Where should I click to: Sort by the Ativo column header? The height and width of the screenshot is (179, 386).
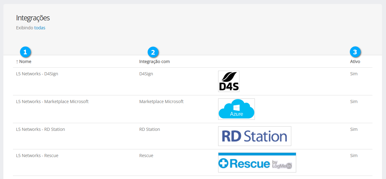point(355,61)
